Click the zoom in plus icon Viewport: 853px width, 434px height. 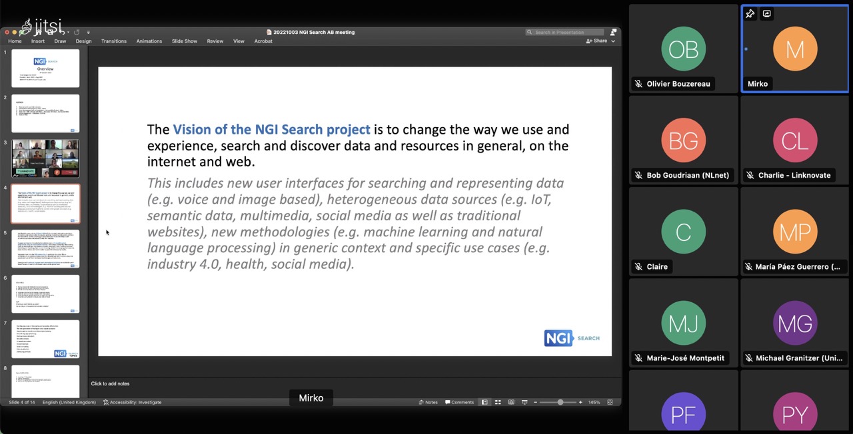coord(580,402)
